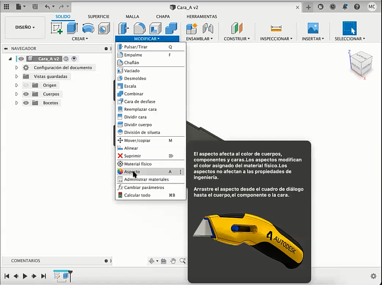The height and width of the screenshot is (285, 382).
Task: Open the CREAR dropdown menu
Action: click(80, 39)
